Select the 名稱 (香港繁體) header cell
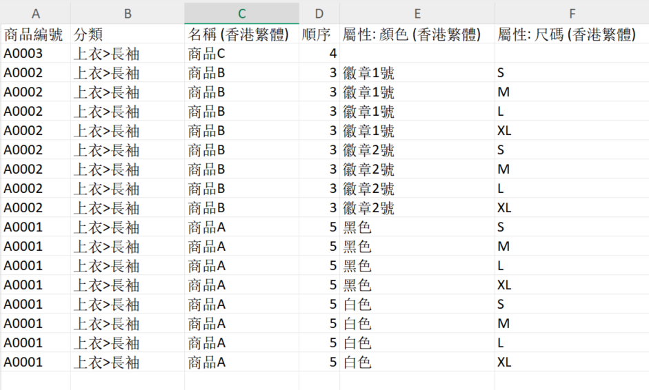Viewport: 649px width, 390px height. point(241,34)
